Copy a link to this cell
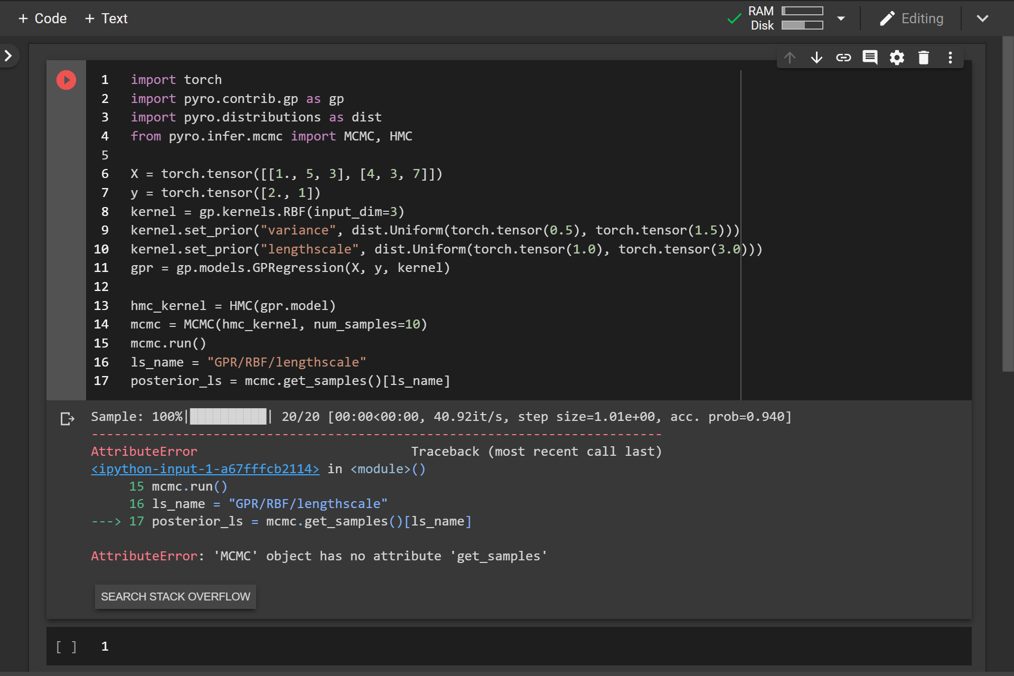Viewport: 1014px width, 676px height. (x=843, y=58)
